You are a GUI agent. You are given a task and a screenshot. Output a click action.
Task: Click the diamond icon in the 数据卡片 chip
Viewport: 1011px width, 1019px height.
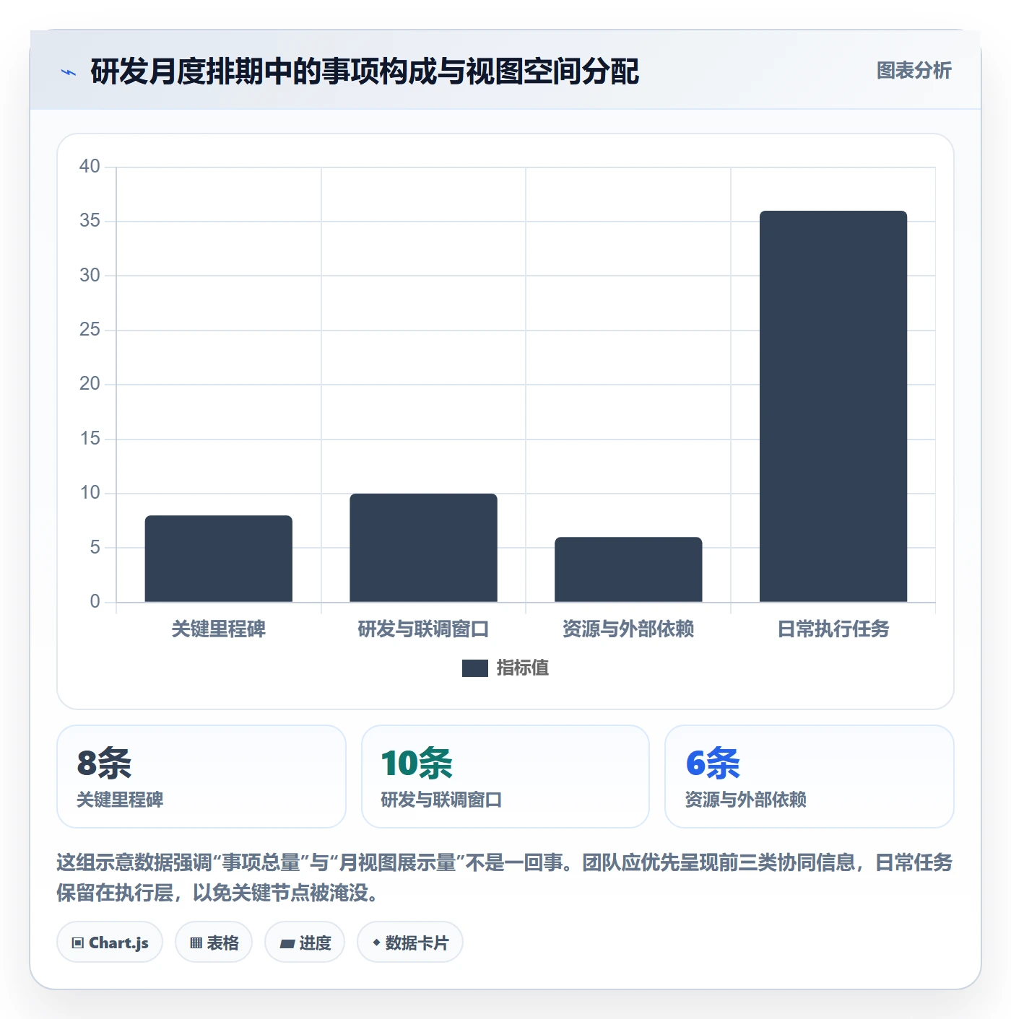[376, 943]
